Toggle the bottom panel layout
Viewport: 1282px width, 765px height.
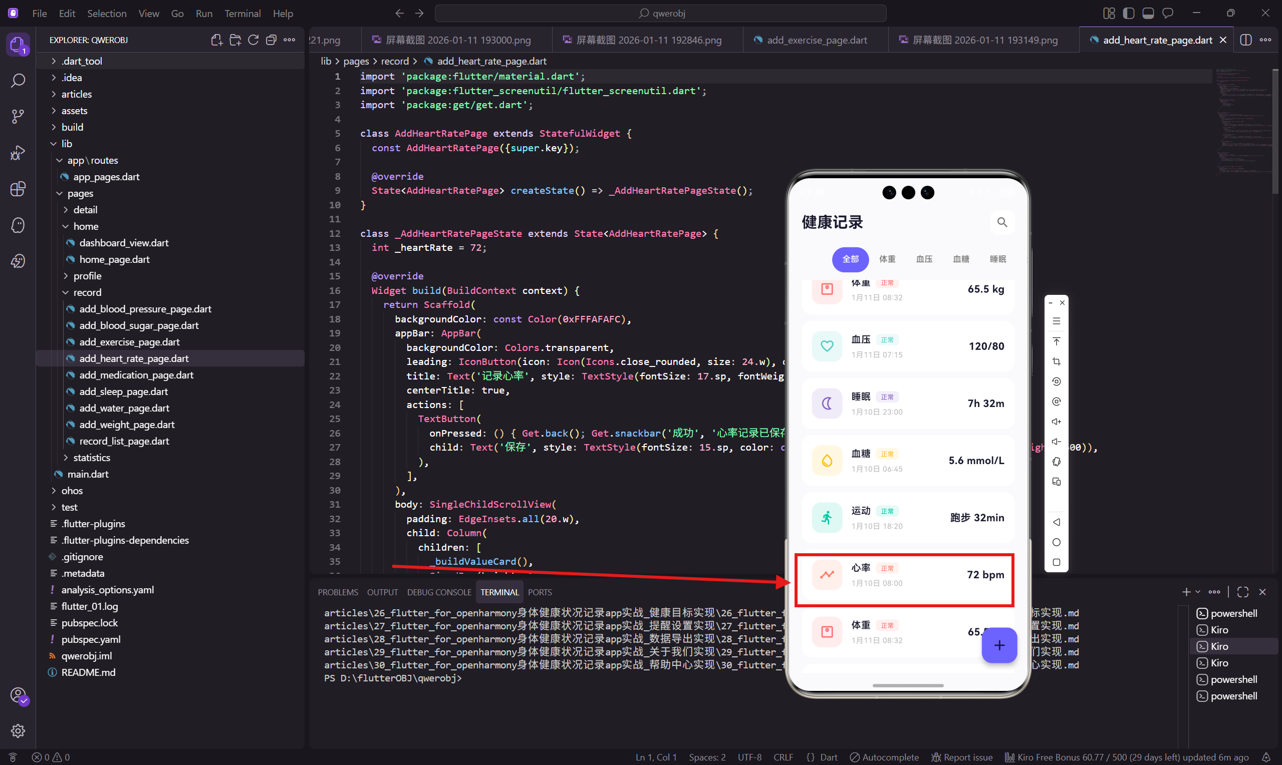pyautogui.click(x=1148, y=14)
